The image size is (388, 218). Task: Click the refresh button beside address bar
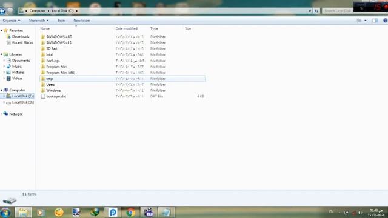pos(316,11)
